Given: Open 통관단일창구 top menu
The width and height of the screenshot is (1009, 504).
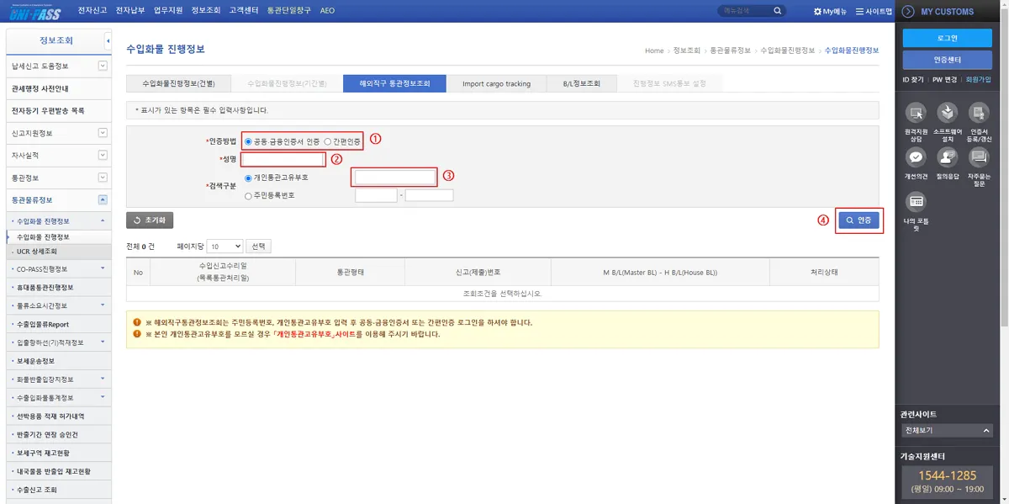Looking at the screenshot, I should click(x=289, y=11).
